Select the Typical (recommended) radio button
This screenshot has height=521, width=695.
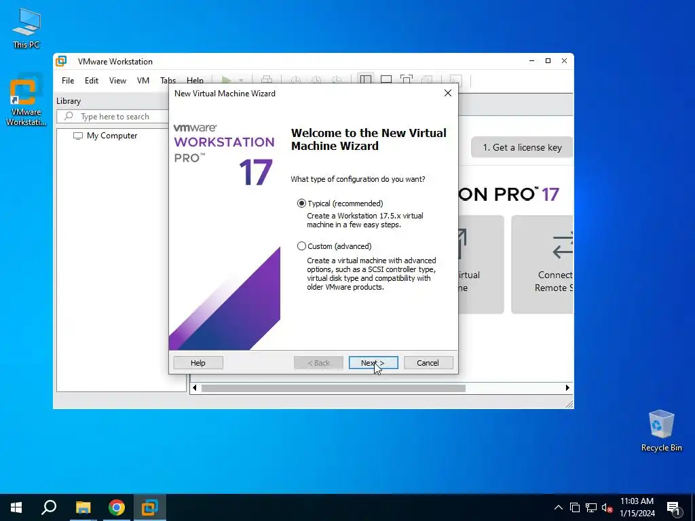point(301,204)
